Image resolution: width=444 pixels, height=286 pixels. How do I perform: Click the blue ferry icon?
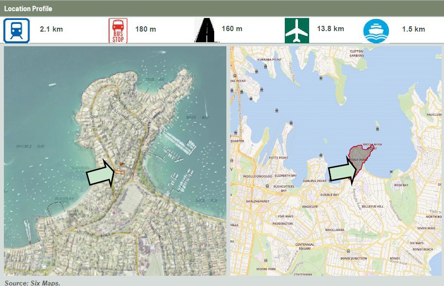coord(376,31)
